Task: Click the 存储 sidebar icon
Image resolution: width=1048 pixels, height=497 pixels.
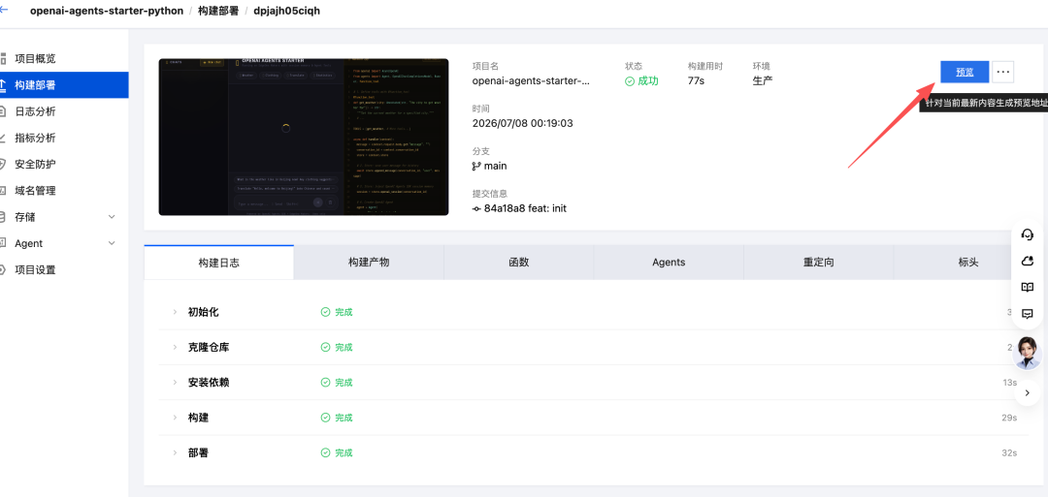Action: click(x=3, y=217)
